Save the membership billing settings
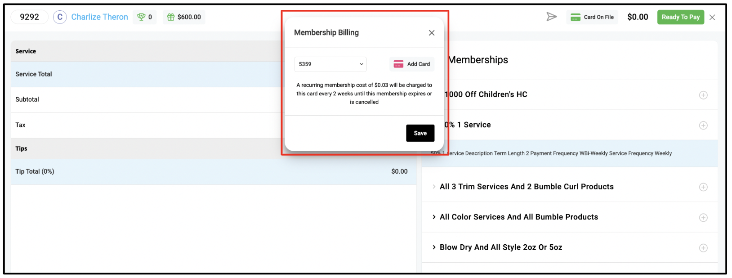 (x=420, y=133)
